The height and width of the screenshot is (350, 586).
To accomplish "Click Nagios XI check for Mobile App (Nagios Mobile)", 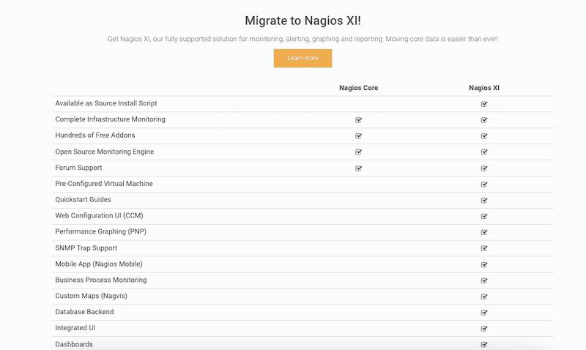I will click(x=484, y=264).
